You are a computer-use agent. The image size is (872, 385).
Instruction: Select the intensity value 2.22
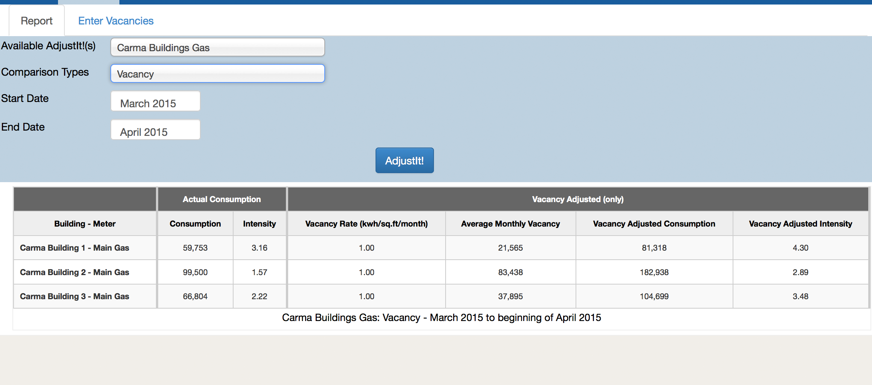point(260,296)
